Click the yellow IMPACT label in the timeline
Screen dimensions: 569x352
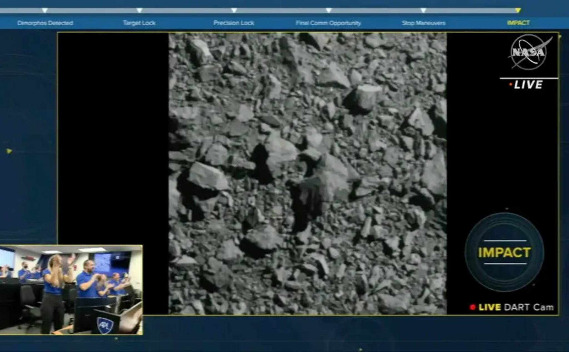tap(518, 23)
